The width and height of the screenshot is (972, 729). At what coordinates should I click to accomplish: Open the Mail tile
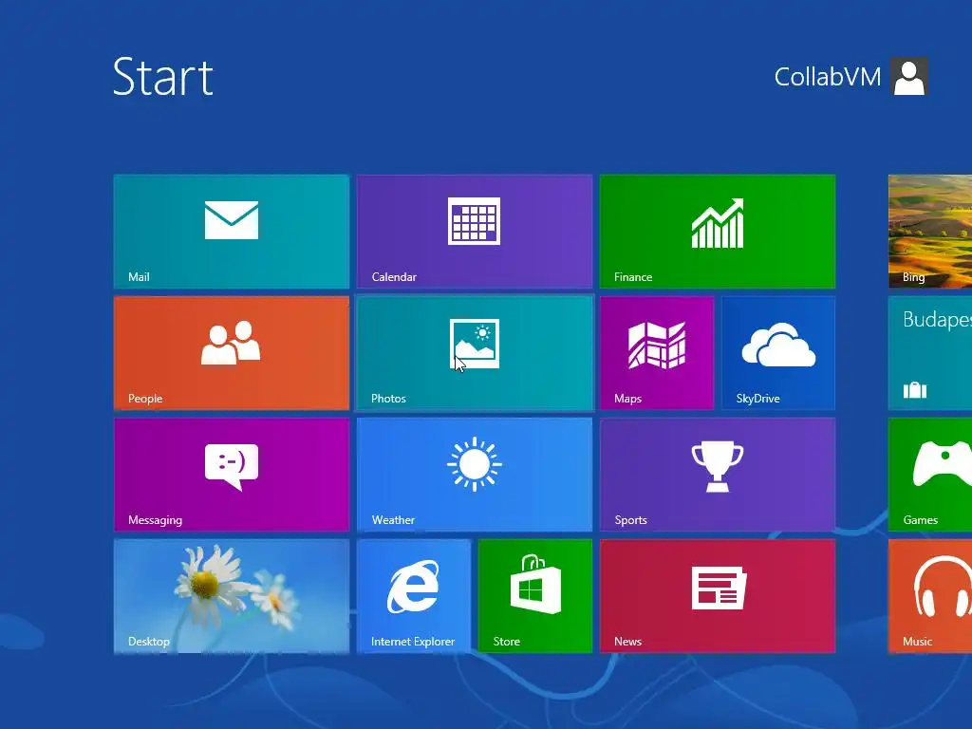pyautogui.click(x=232, y=232)
